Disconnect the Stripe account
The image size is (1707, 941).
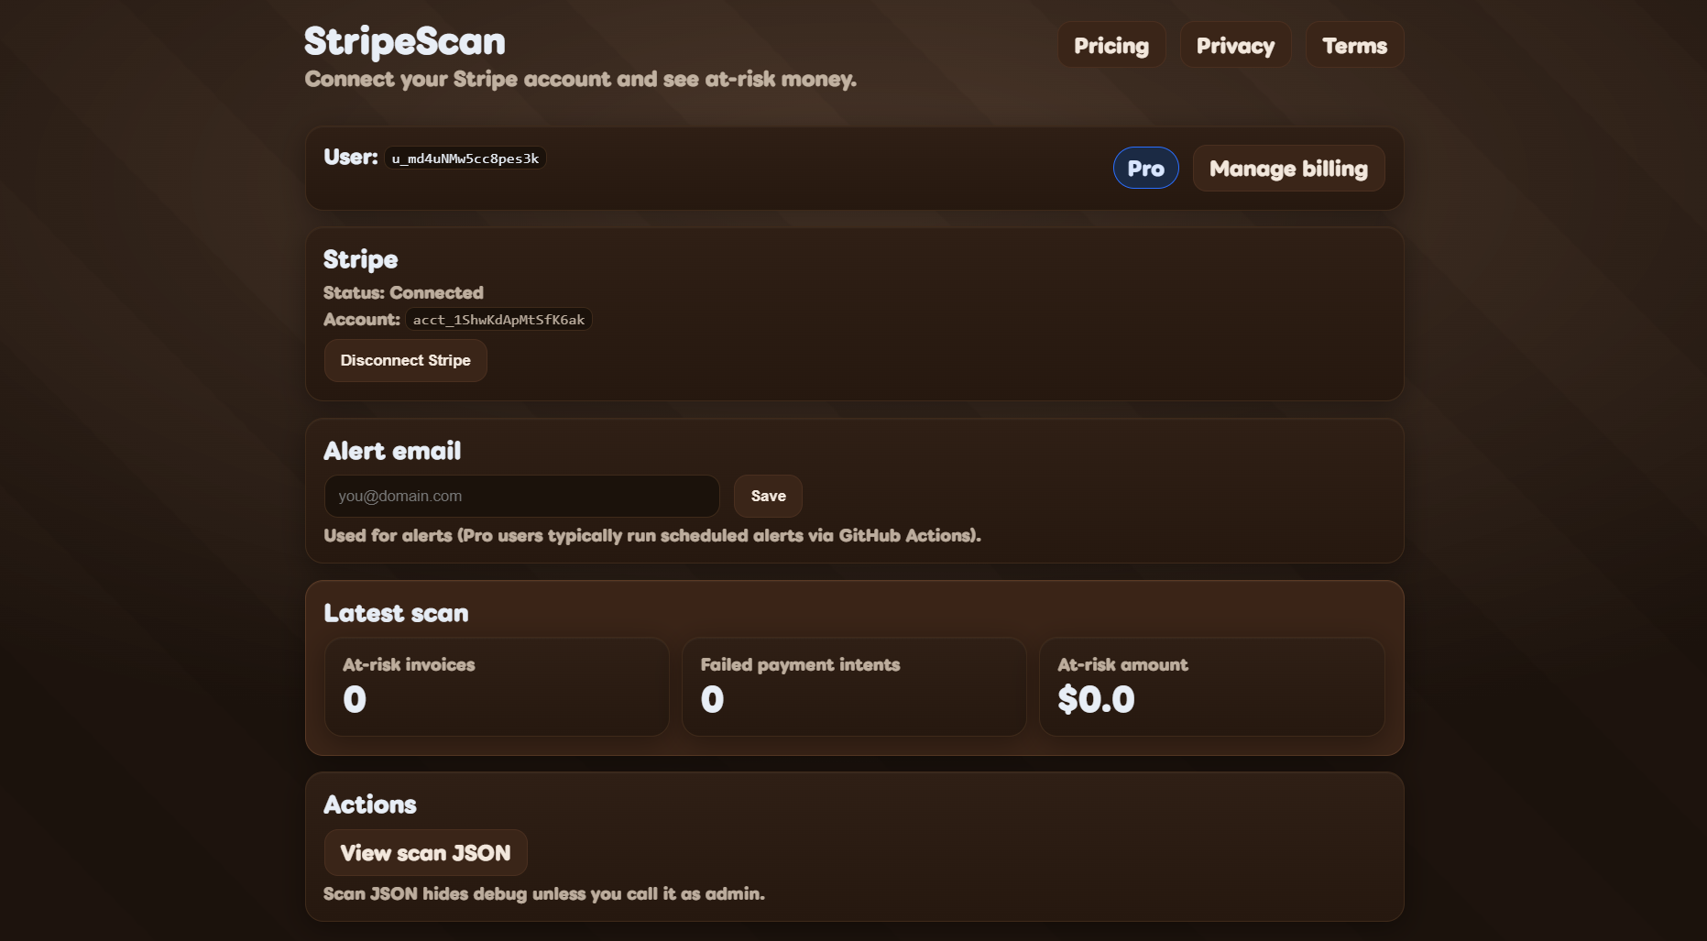[x=405, y=360]
